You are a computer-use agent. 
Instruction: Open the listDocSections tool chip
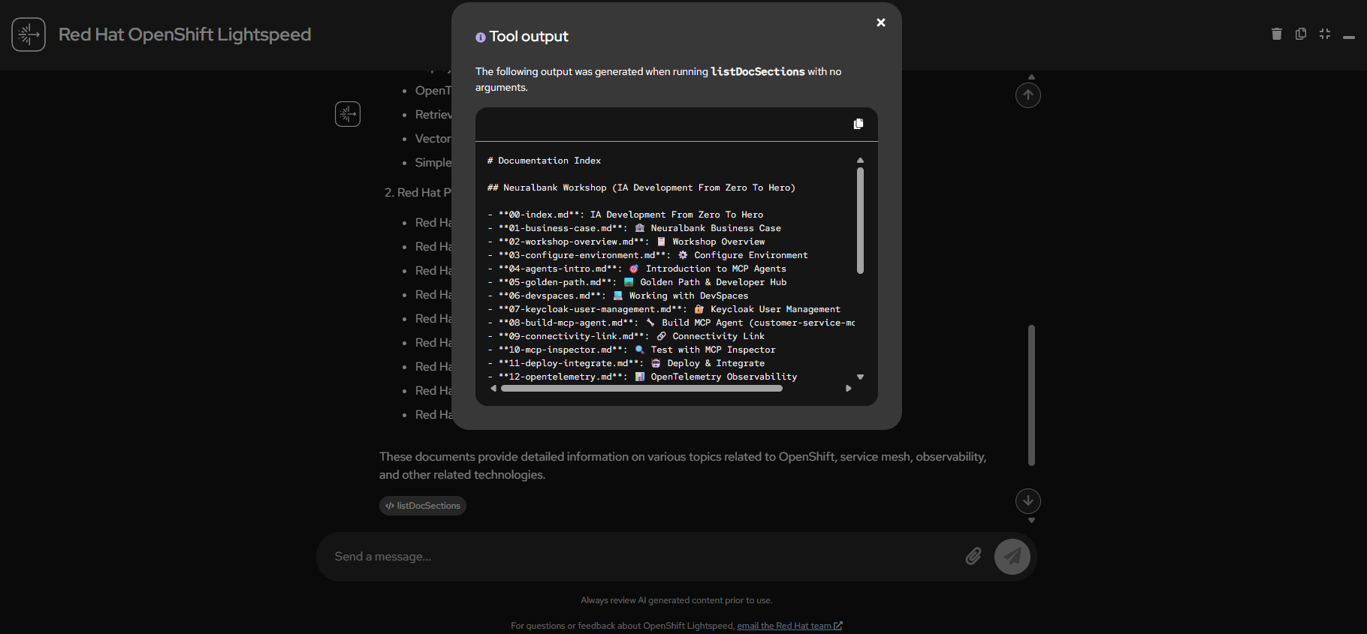(423, 506)
